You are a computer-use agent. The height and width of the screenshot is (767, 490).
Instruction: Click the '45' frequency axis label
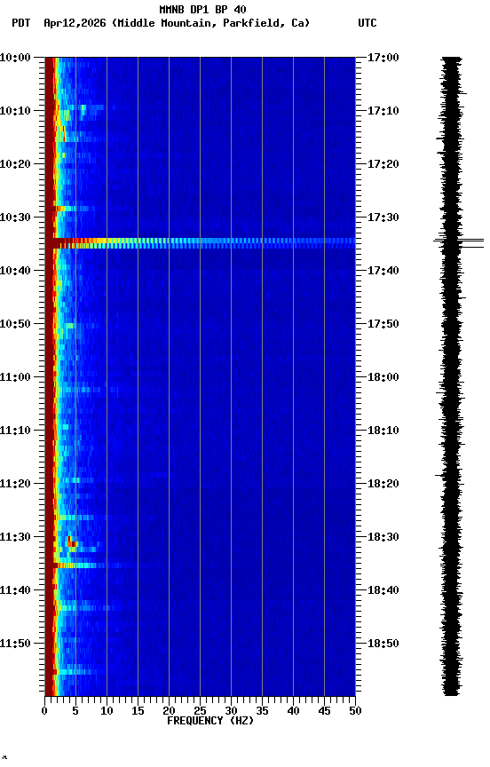tap(324, 711)
